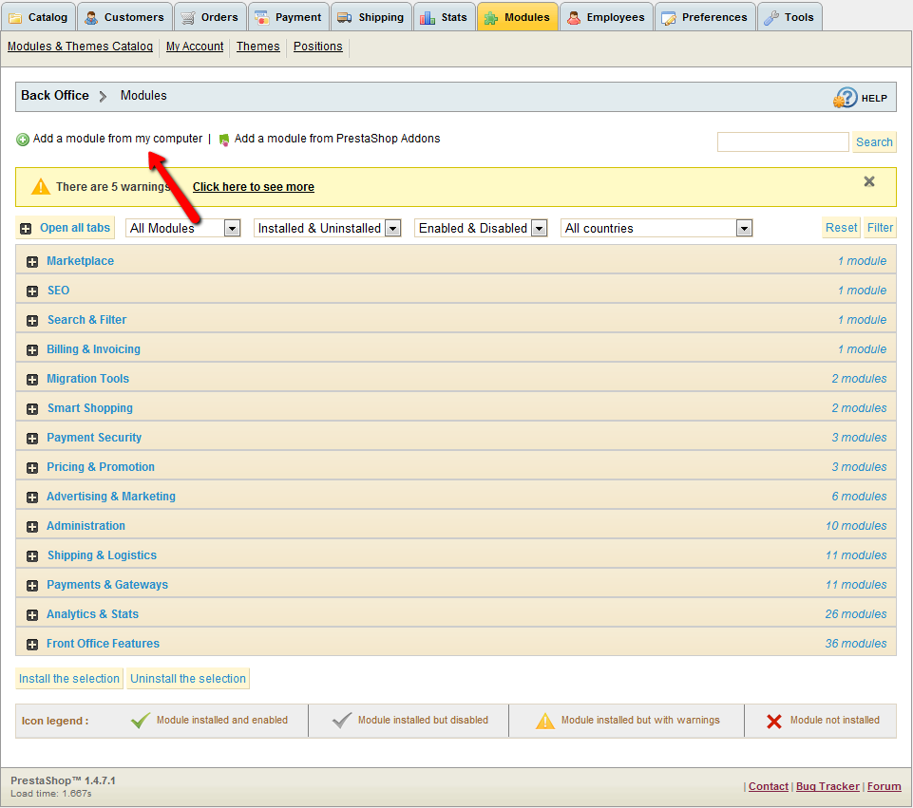Click the Tools tab wrench icon
The image size is (913, 808).
tap(771, 18)
